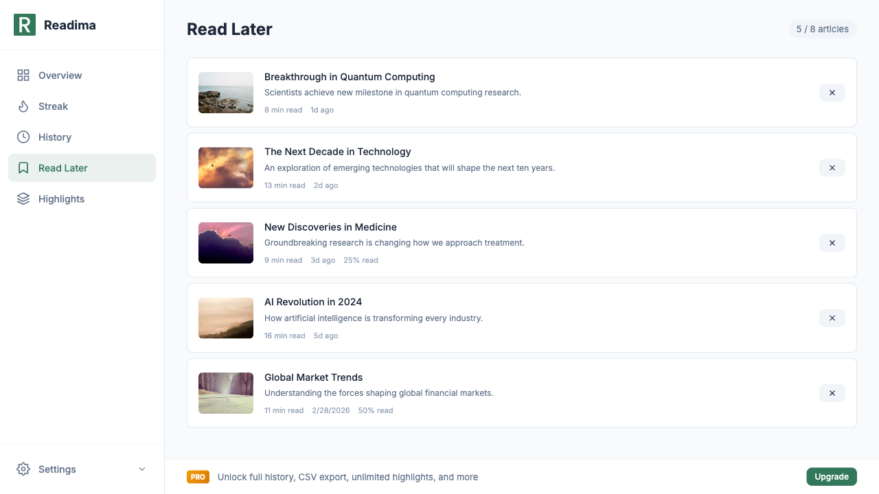
Task: Click the Upgrade button
Action: (x=831, y=476)
